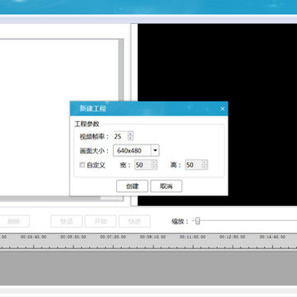Click the 创建 create button

132,186
